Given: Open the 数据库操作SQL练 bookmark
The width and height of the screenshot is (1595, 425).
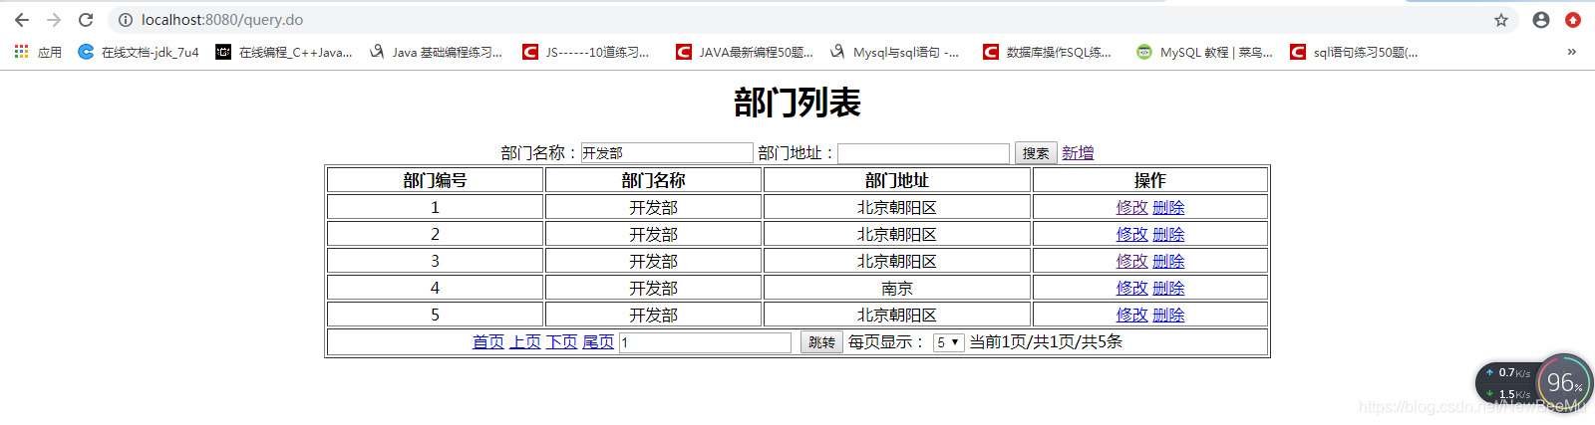Looking at the screenshot, I should pyautogui.click(x=1047, y=52).
